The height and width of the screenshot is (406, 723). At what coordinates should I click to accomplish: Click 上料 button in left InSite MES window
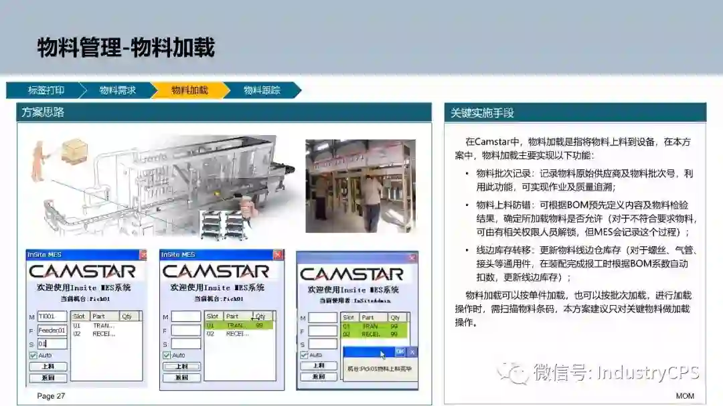click(x=48, y=367)
